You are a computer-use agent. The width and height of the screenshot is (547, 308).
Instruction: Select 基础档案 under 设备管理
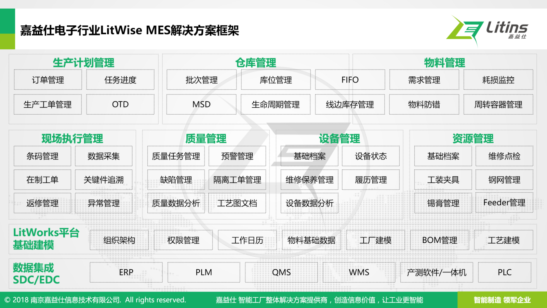pyautogui.click(x=310, y=156)
